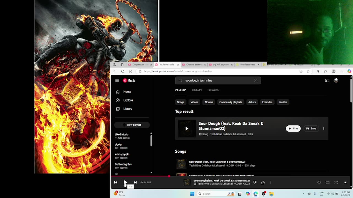The image size is (353, 198).
Task: Create a New playlist
Action: (x=132, y=125)
